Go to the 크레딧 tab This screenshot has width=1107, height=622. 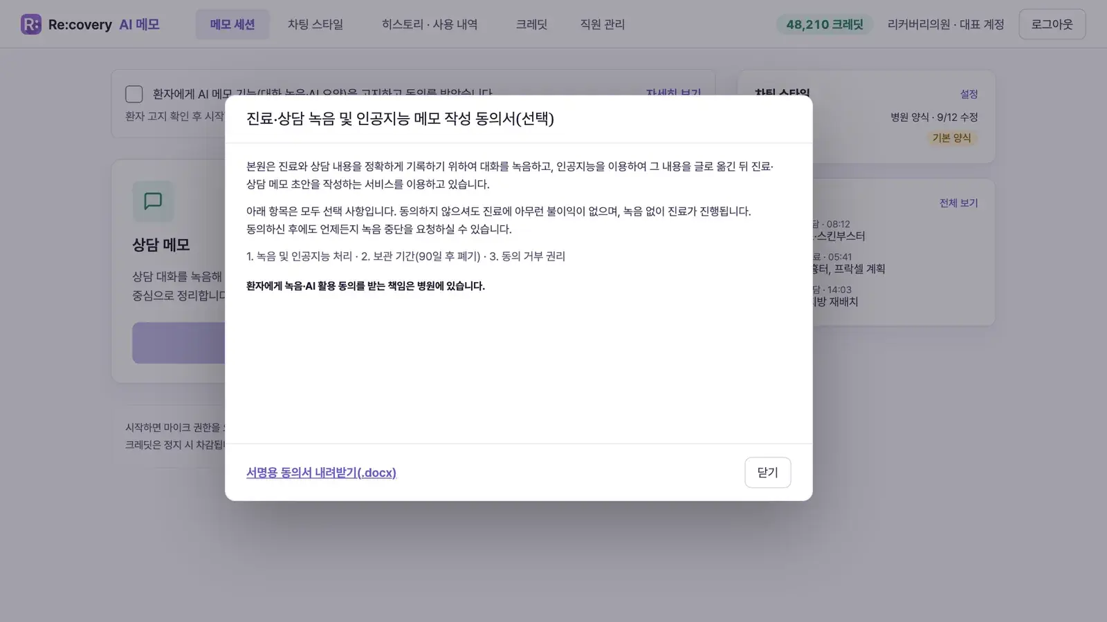531,24
